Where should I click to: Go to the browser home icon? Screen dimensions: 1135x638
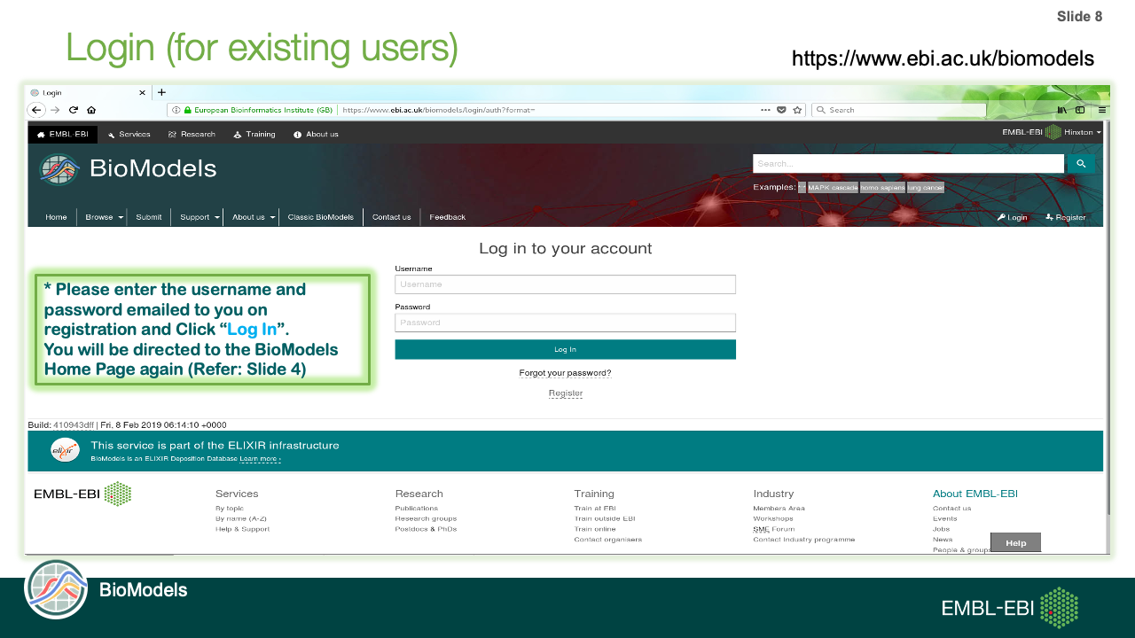(91, 110)
